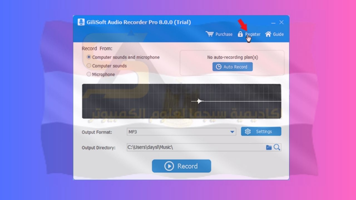Click the 'Record From:' label
The height and width of the screenshot is (200, 356).
pos(97,49)
